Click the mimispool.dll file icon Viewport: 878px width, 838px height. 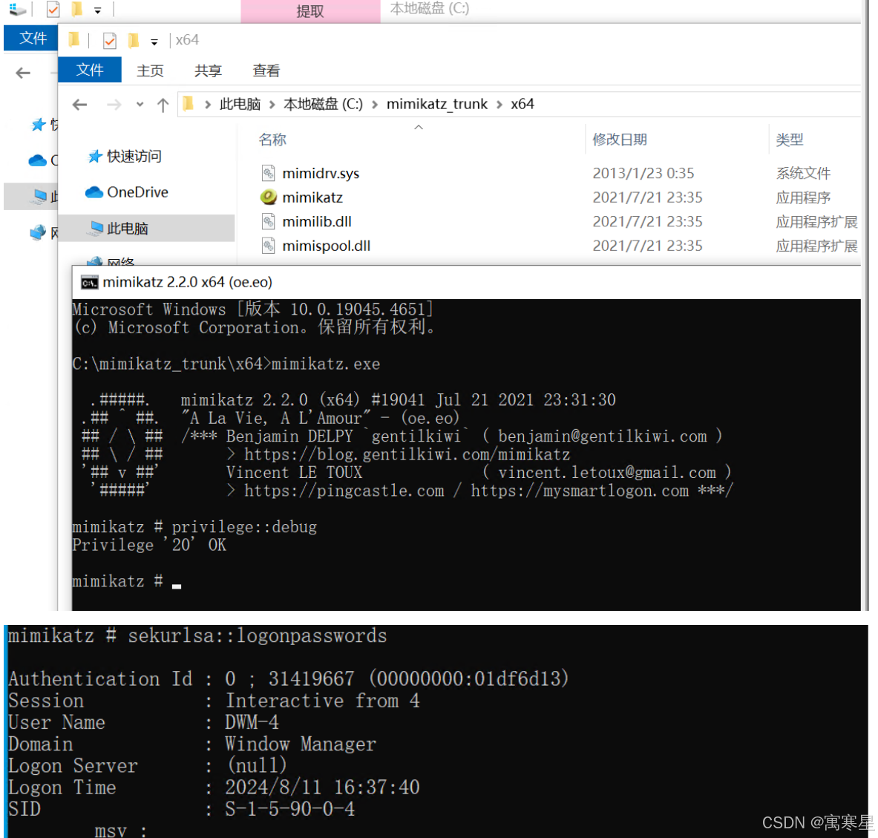[x=269, y=246]
